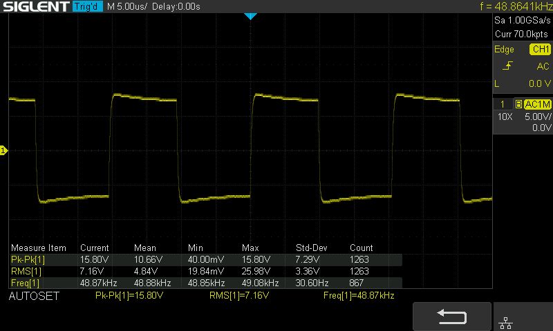Click the Sa 1.00GSa/s sample rate
553x331 pixels.
click(x=523, y=20)
